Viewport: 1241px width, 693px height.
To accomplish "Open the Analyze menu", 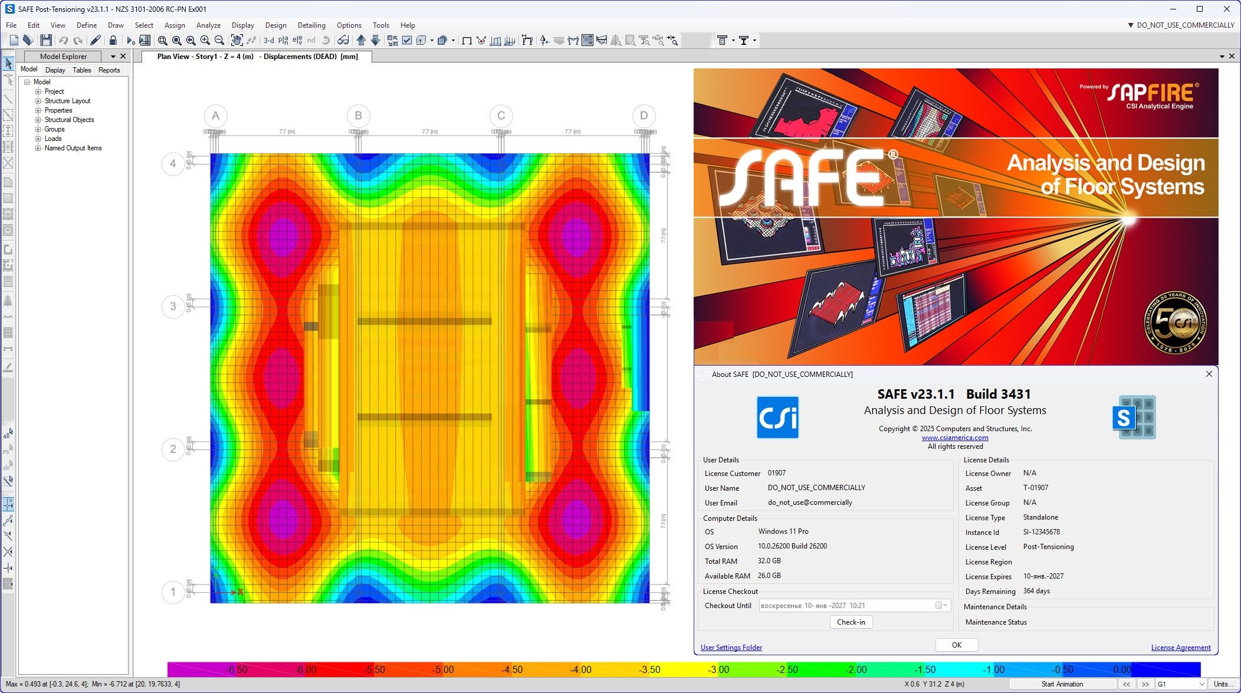I will tap(208, 25).
